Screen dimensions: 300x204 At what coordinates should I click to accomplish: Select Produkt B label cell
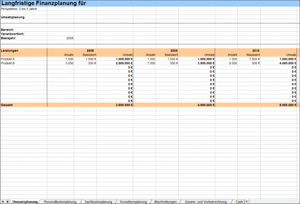coord(24,63)
